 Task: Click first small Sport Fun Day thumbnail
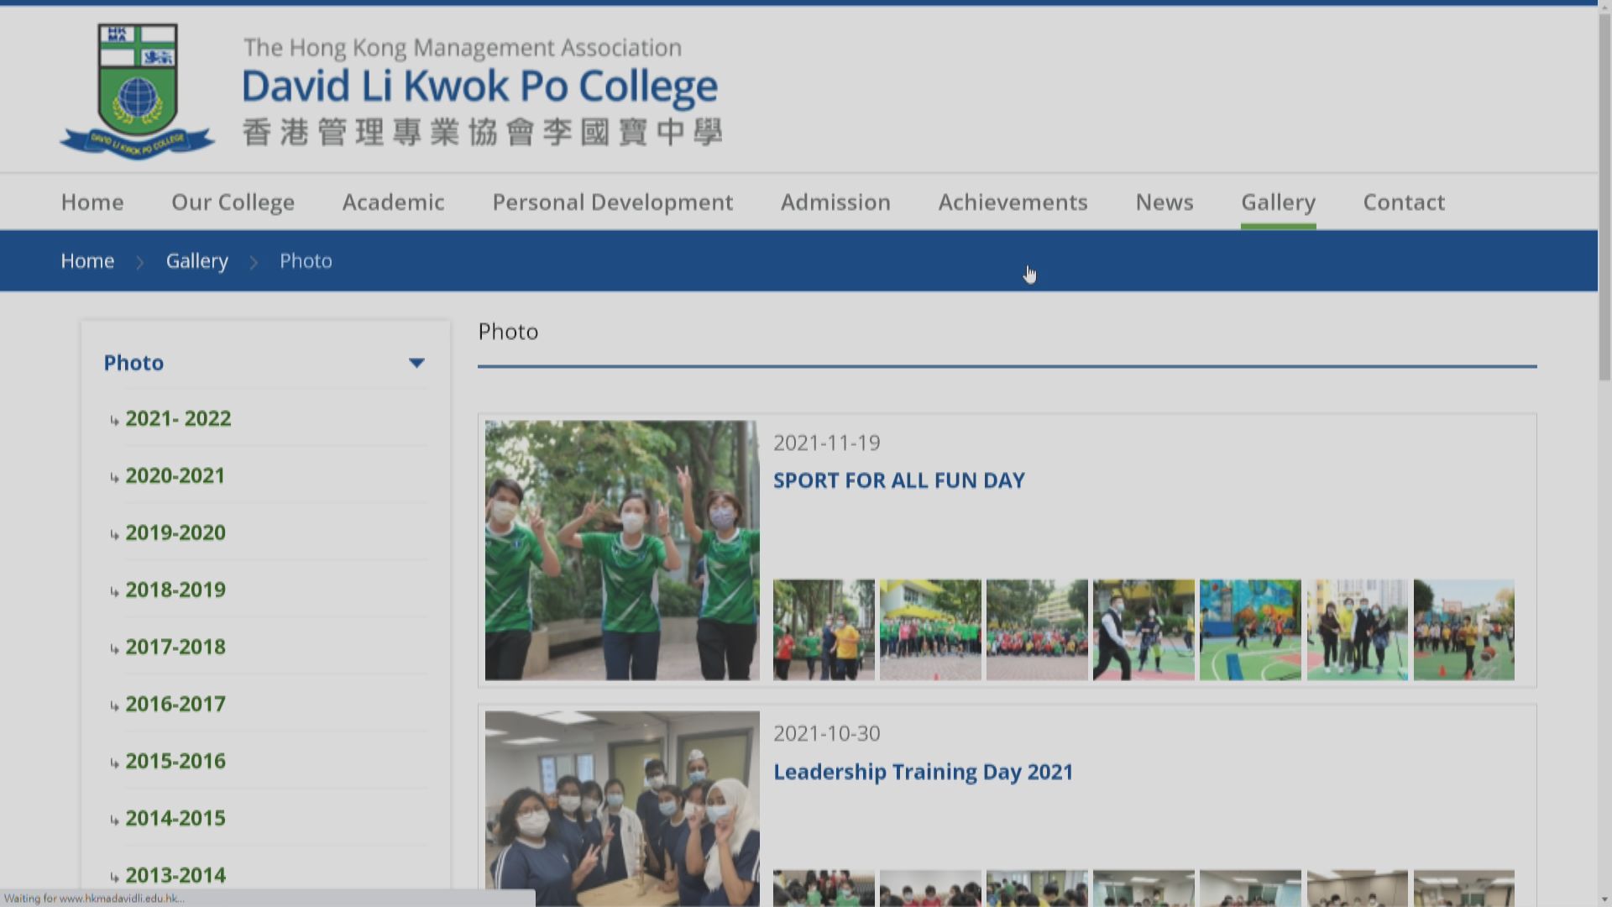tap(823, 629)
